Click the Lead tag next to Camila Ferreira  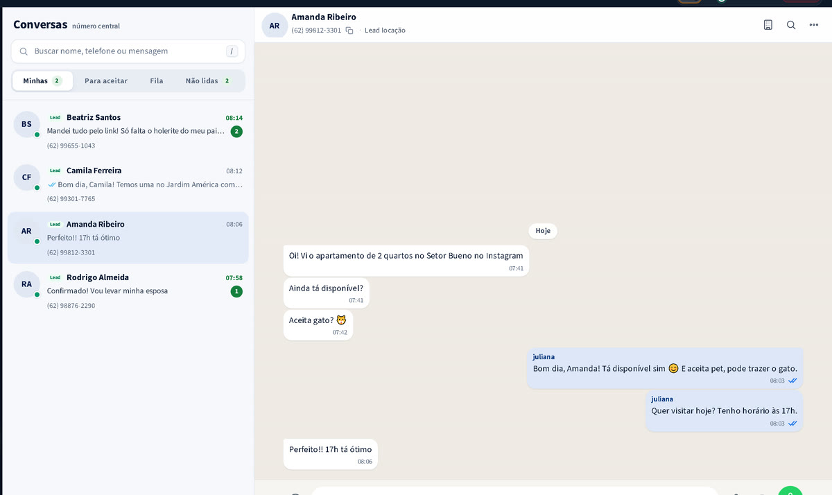(x=55, y=171)
